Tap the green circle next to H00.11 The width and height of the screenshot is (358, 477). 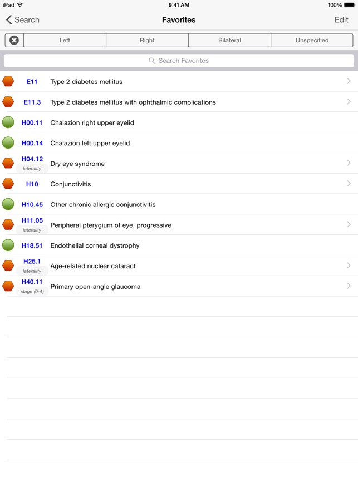(8, 122)
